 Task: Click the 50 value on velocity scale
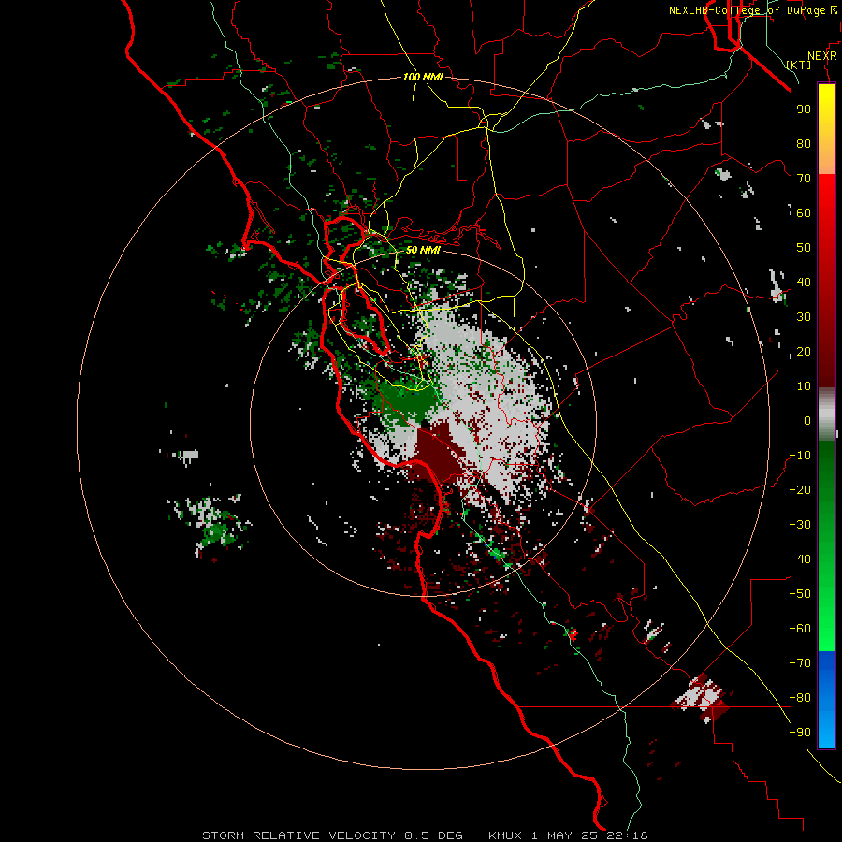[x=804, y=248]
